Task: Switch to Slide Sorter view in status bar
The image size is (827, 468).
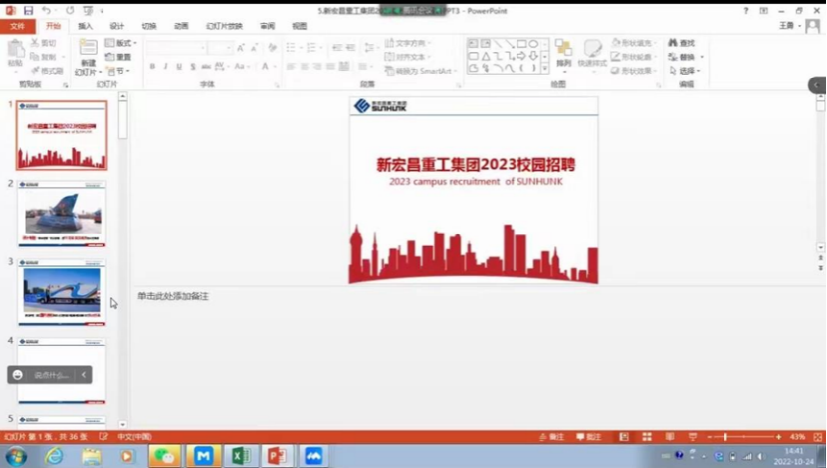Action: click(x=646, y=437)
